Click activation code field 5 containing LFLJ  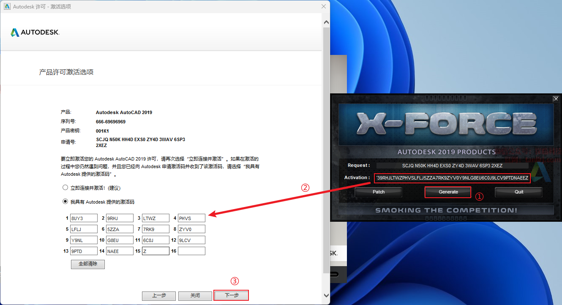pyautogui.click(x=84, y=229)
